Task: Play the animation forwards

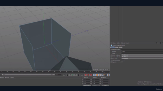Action: 73,75
